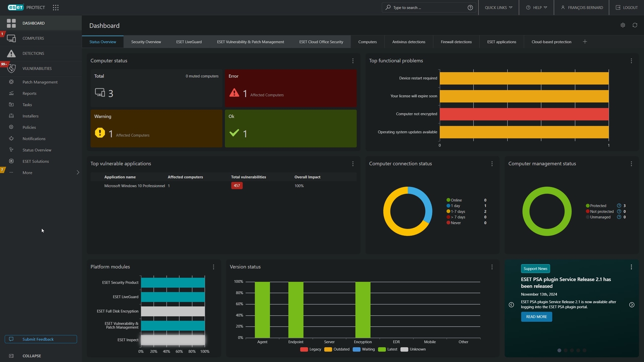
Task: Click the Device restart required bar
Action: pyautogui.click(x=524, y=78)
